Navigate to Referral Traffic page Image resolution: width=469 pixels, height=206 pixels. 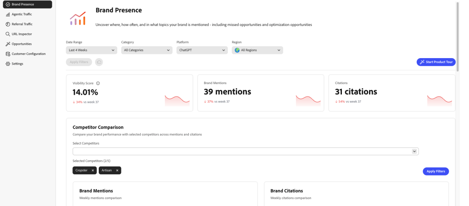[x=28, y=24]
